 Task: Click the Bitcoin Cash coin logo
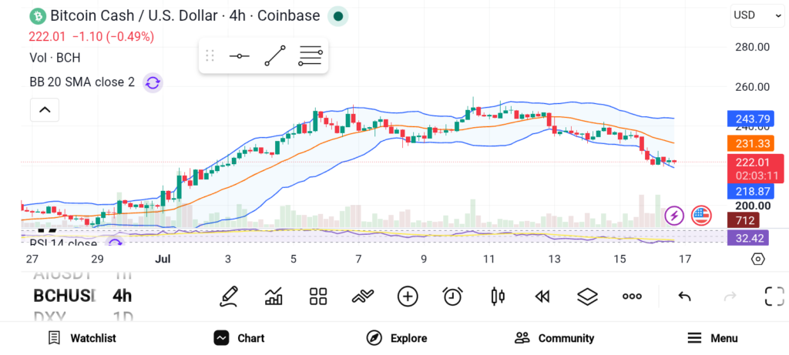pos(38,16)
